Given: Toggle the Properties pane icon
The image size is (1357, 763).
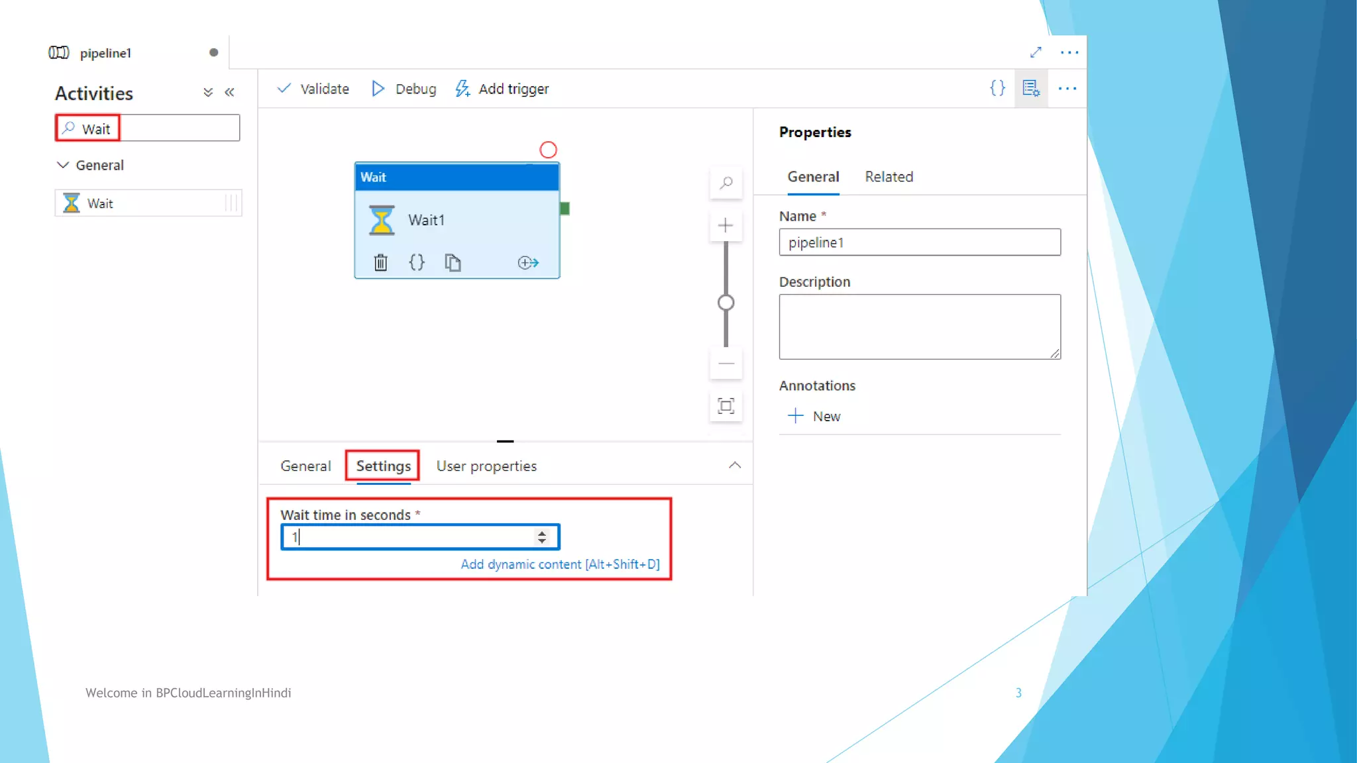Looking at the screenshot, I should 1031,88.
